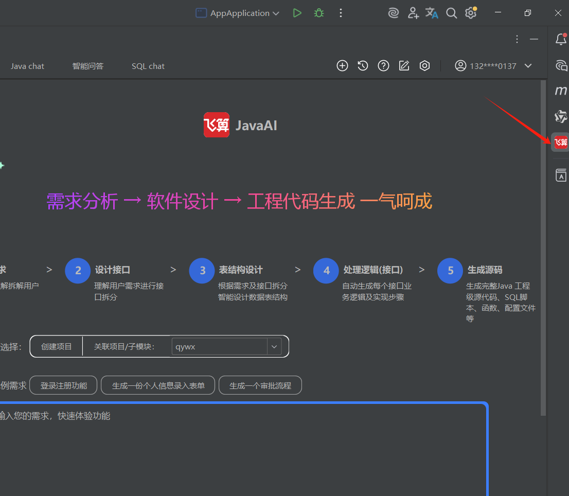569x496 pixels.
Task: Open the add-collaborator Code With Me icon
Action: point(413,13)
